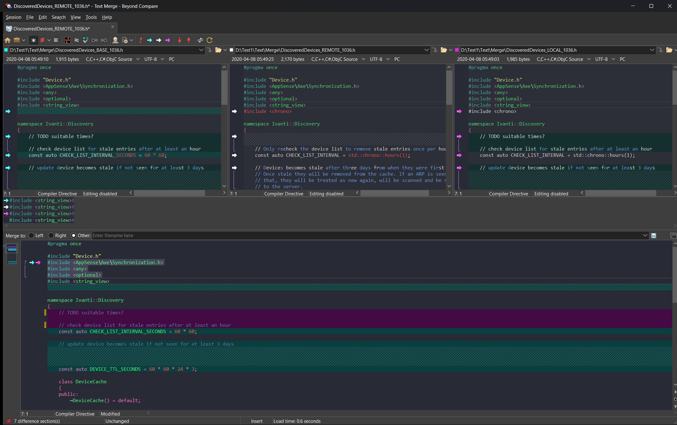
Task: Open REMOTE pane UTF-8 encoding dropdown
Action: tap(388, 59)
